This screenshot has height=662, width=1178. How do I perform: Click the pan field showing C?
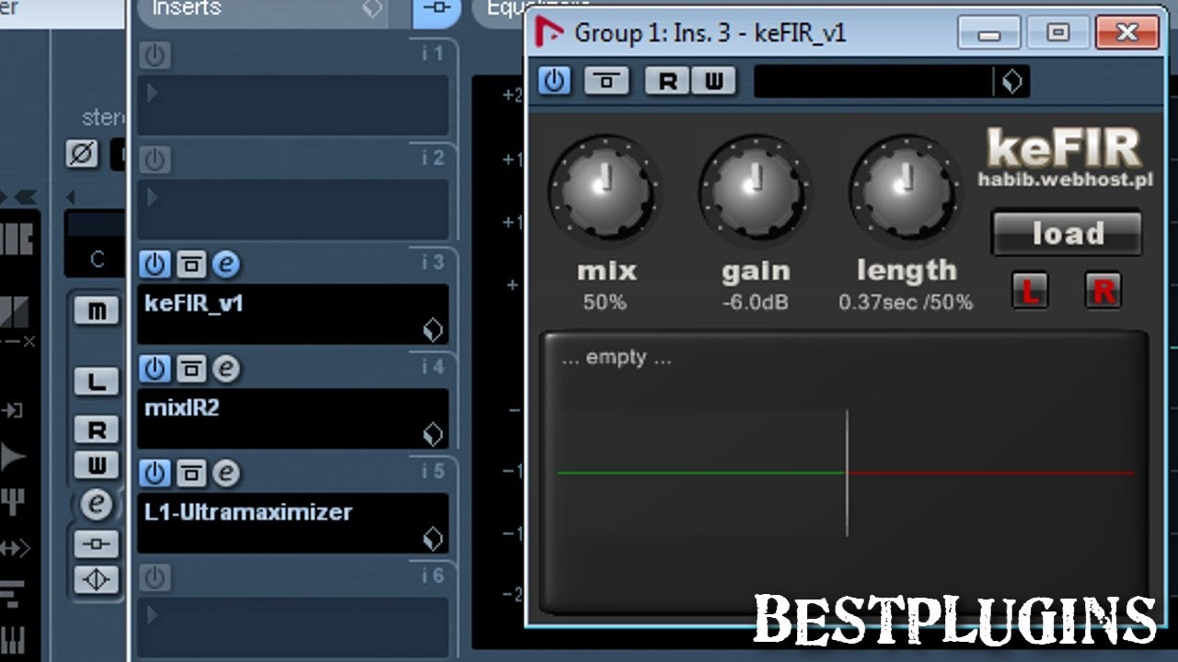(x=95, y=259)
